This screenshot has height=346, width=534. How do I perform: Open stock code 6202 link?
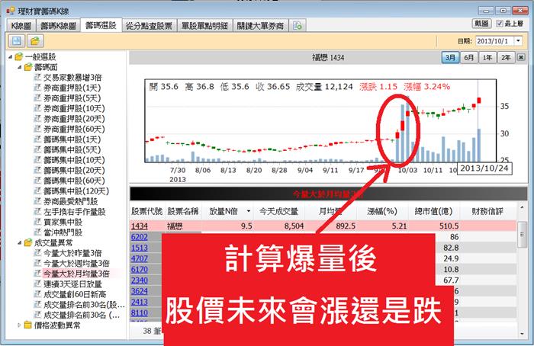tap(140, 237)
